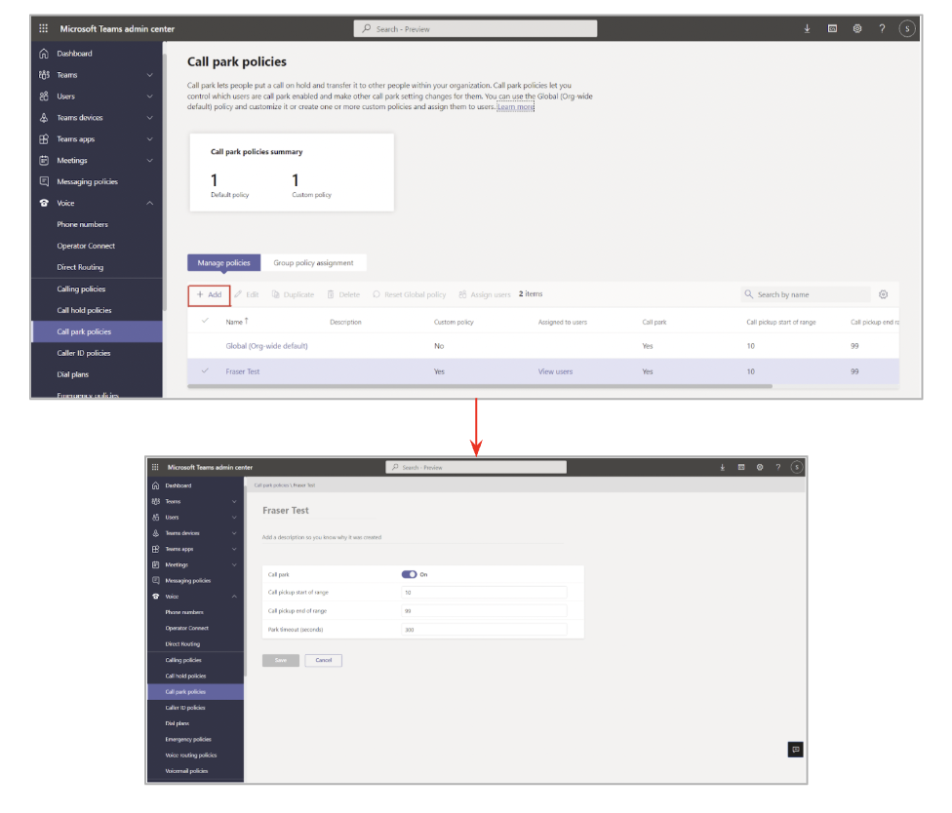Open Global (Org-wide default) policy
The image size is (952, 813).
click(x=266, y=346)
